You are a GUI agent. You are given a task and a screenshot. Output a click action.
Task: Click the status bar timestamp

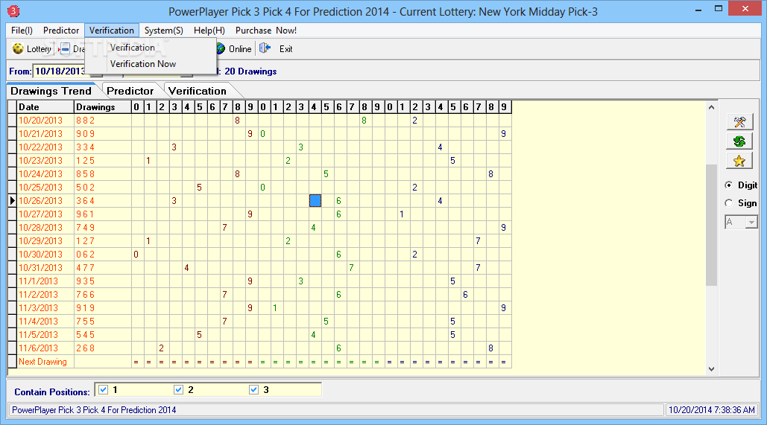[x=712, y=410]
